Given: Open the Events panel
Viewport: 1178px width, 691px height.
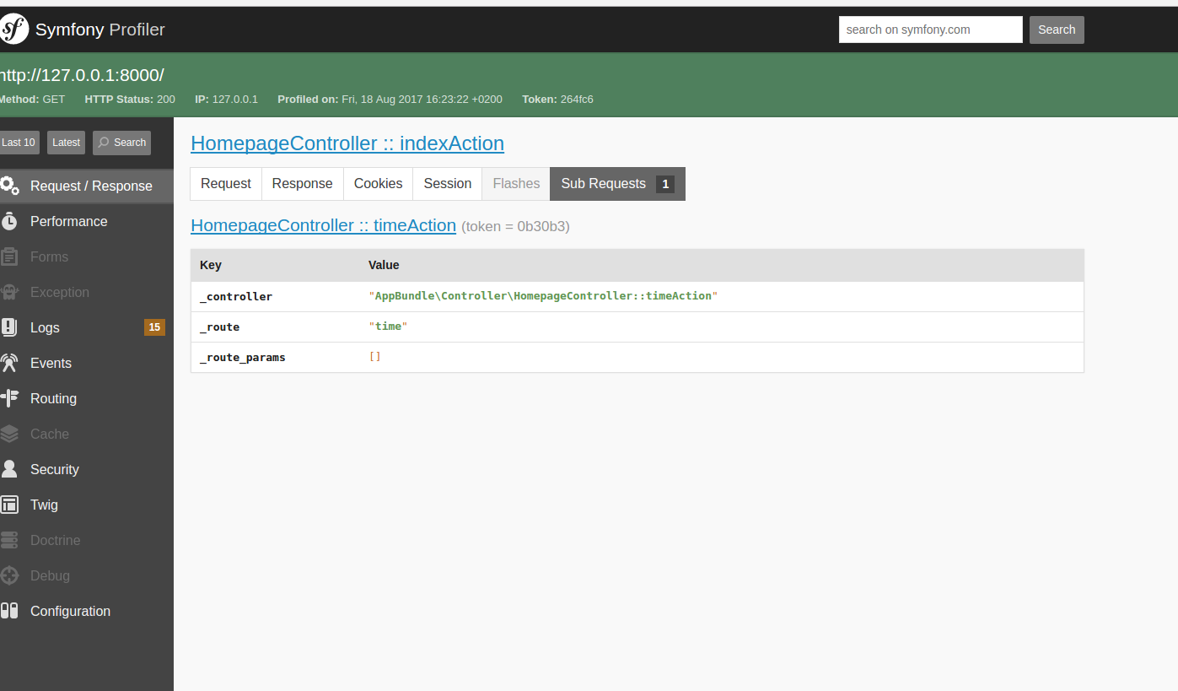Looking at the screenshot, I should 87,363.
